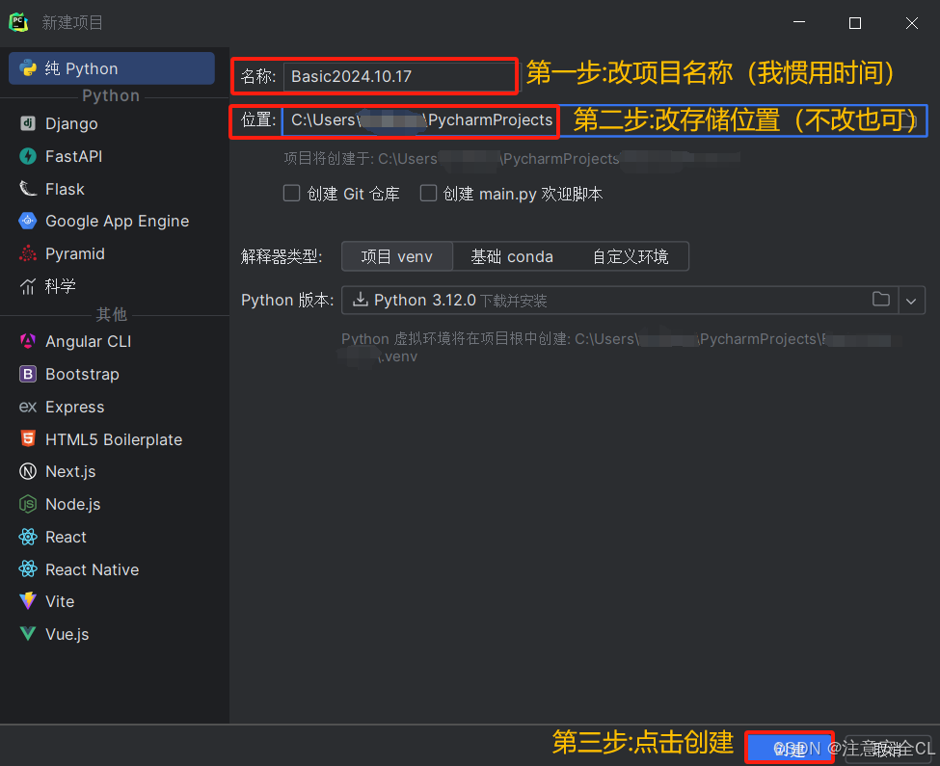
Task: Click the PyCharm logo in title bar
Action: click(x=18, y=22)
